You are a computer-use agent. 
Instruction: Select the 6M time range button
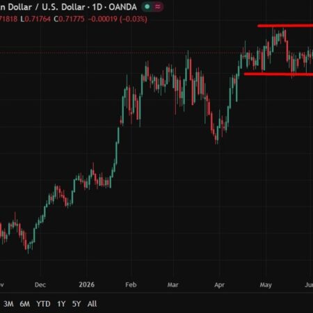25,304
